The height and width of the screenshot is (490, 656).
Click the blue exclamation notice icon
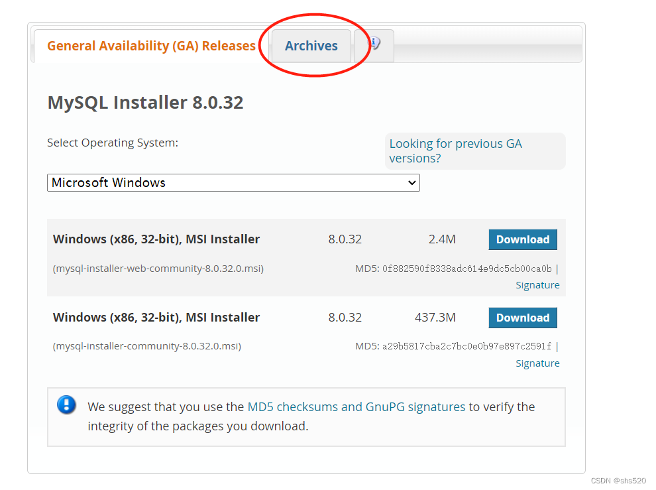point(66,405)
